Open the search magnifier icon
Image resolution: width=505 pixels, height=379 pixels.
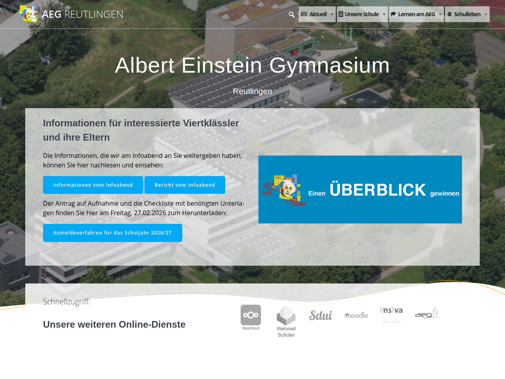(292, 15)
